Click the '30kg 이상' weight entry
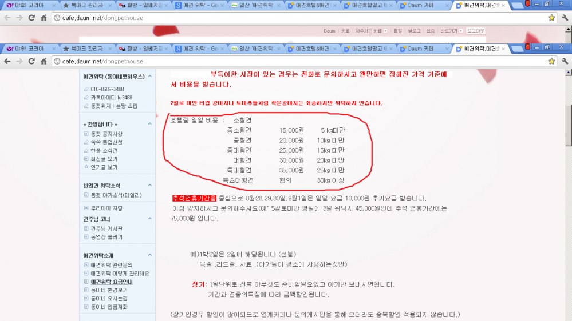 tap(330, 180)
